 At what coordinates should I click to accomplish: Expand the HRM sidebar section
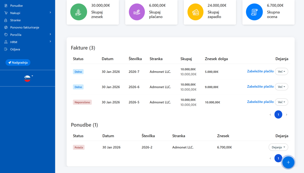pos(50,42)
